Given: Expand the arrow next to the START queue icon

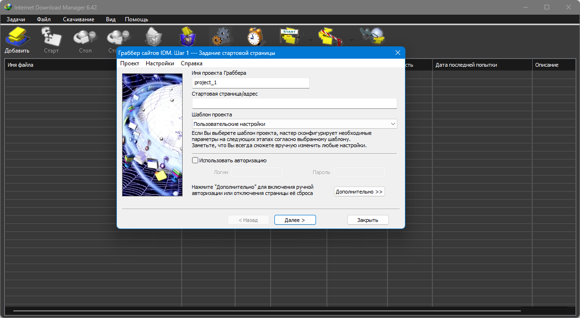Looking at the screenshot, I should tap(310, 40).
